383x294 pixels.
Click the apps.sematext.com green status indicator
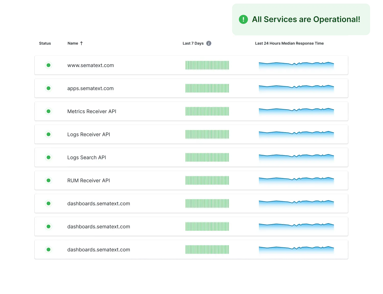[49, 88]
